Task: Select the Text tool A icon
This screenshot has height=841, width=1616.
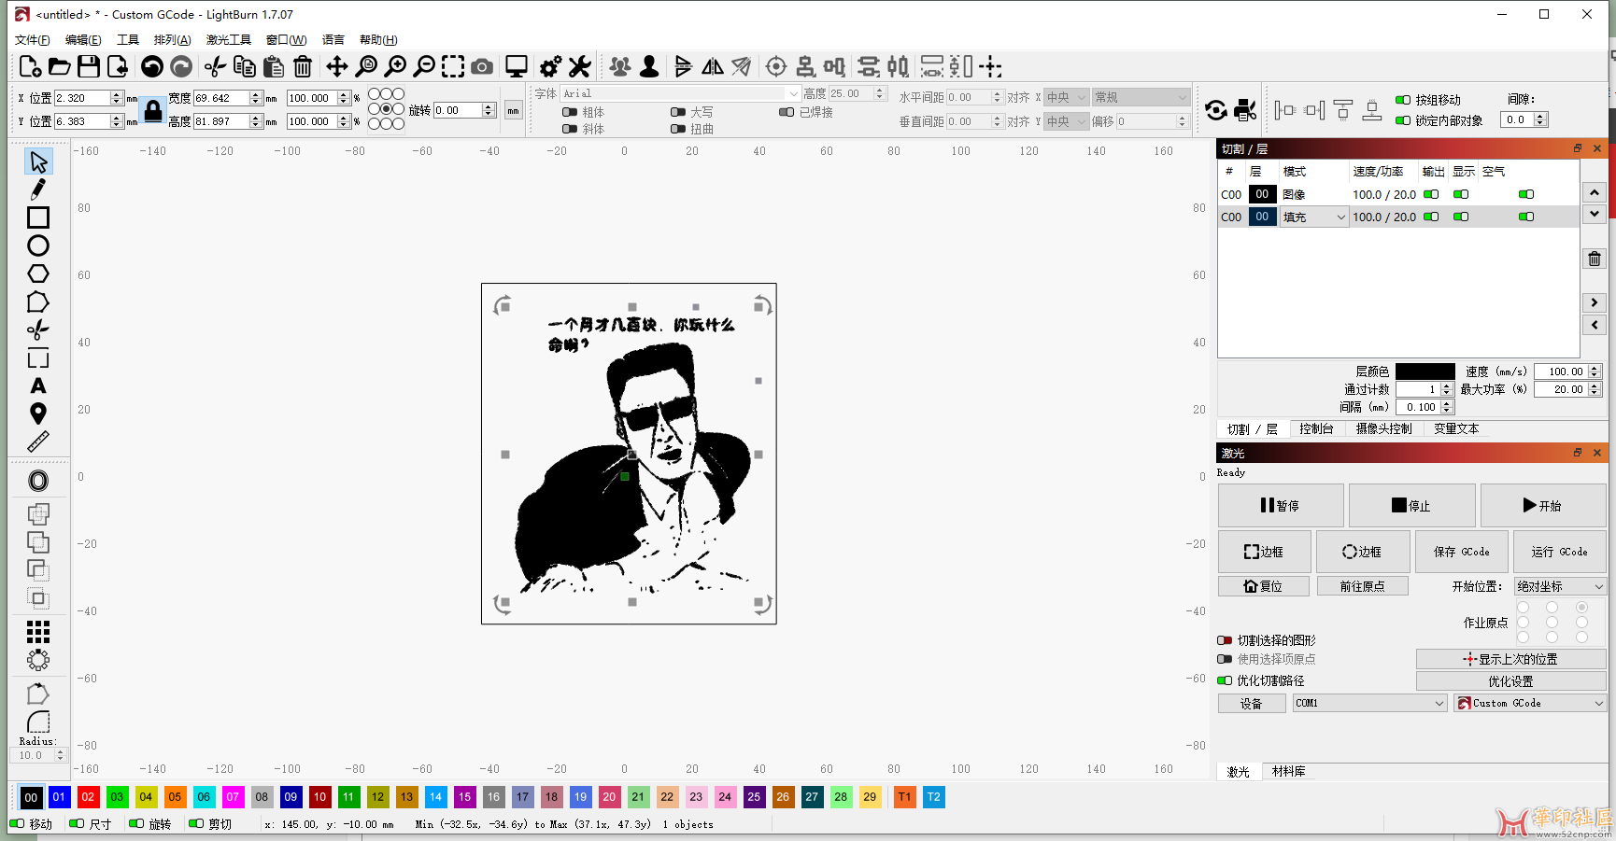Action: point(38,385)
